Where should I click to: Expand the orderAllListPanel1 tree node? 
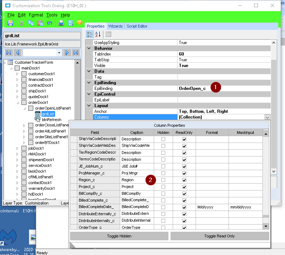click(24, 131)
